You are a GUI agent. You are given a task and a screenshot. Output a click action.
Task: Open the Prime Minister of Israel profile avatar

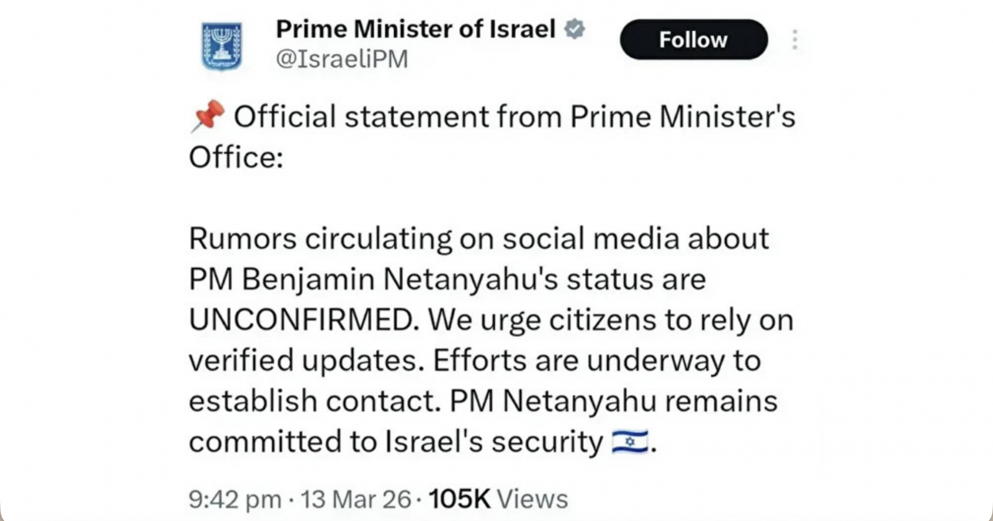222,45
